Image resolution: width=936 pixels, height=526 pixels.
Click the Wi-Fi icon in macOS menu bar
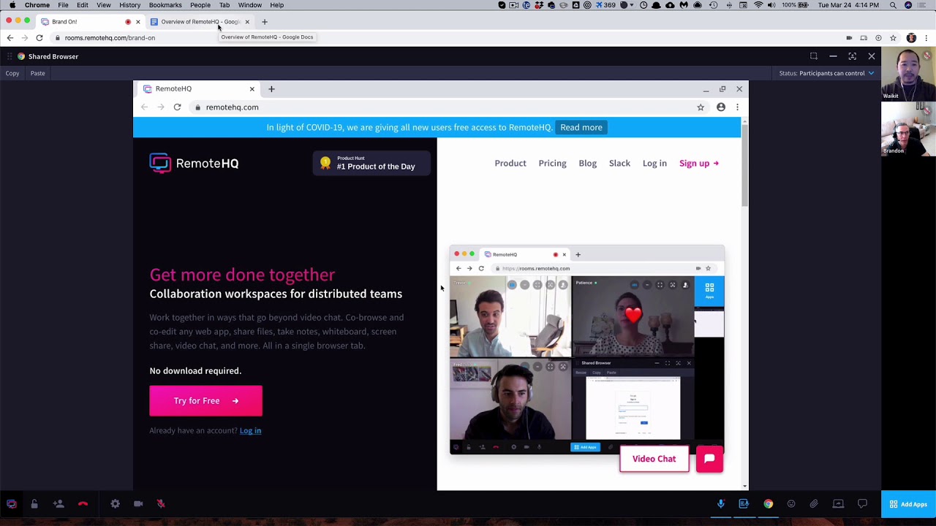click(x=758, y=5)
